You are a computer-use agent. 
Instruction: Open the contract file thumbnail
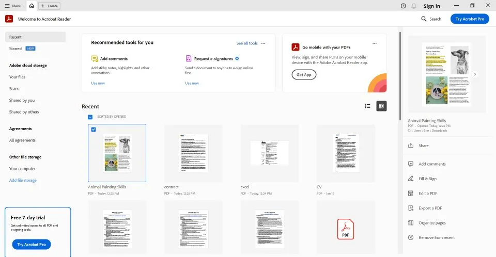pos(193,153)
